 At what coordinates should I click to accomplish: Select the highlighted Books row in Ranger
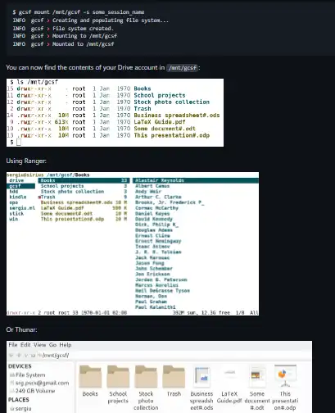[84, 180]
